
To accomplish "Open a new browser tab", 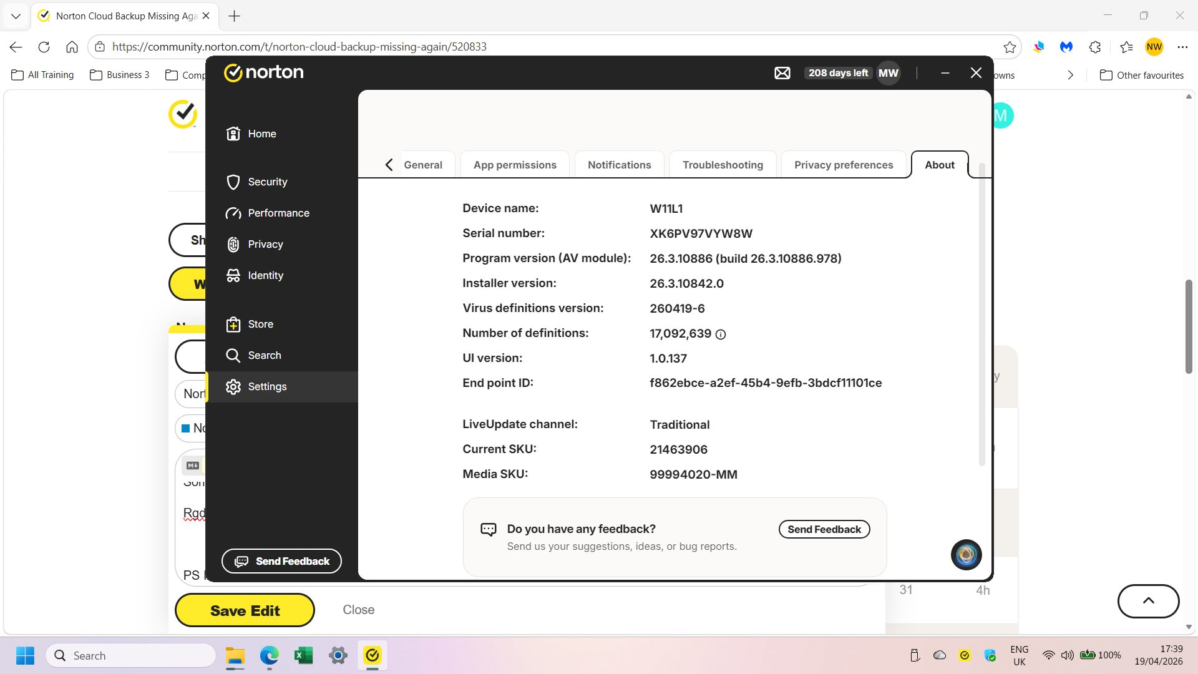I will [x=235, y=16].
